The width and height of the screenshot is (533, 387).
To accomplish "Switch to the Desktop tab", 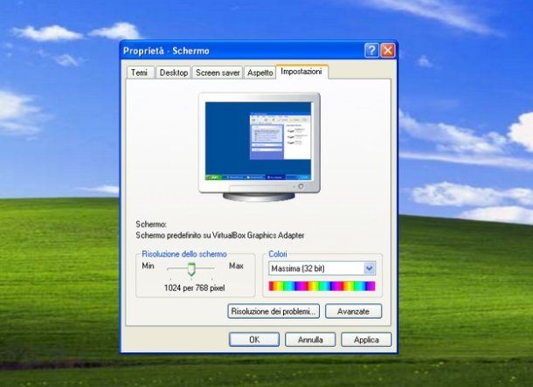I will pos(174,73).
